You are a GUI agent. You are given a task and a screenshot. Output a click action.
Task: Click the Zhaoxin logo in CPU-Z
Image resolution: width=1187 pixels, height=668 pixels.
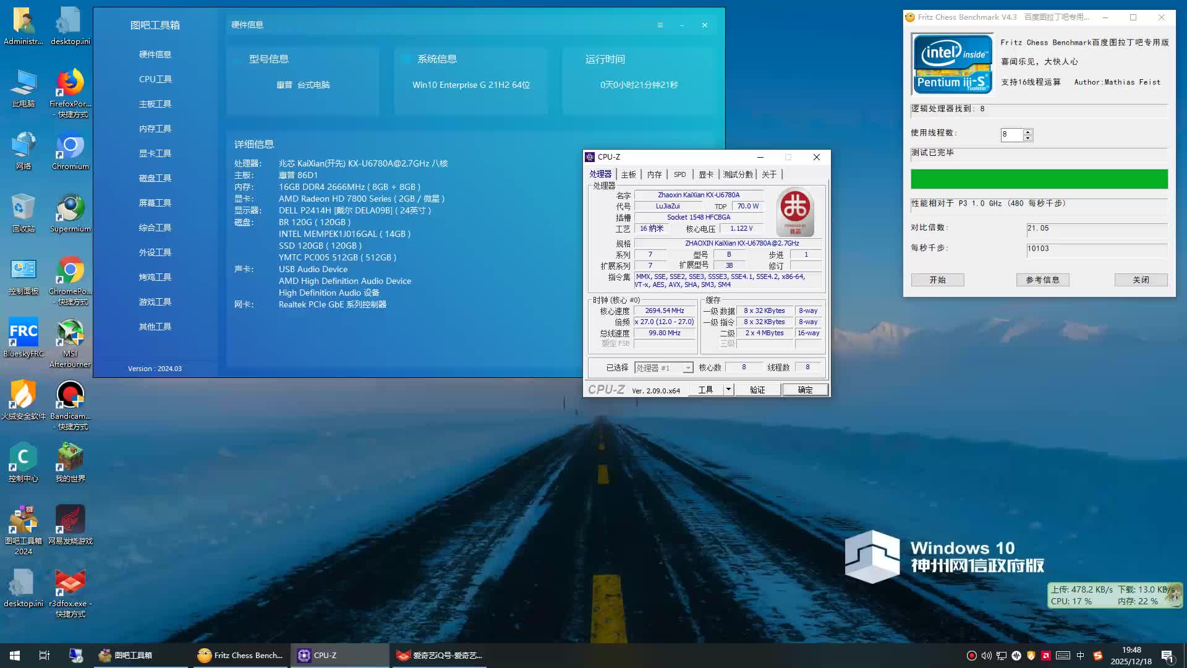pos(795,211)
